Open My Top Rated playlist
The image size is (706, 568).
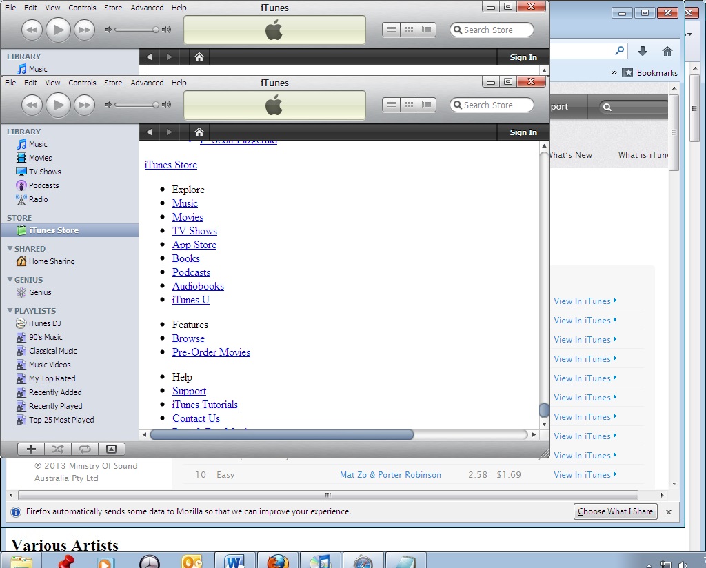coord(52,378)
